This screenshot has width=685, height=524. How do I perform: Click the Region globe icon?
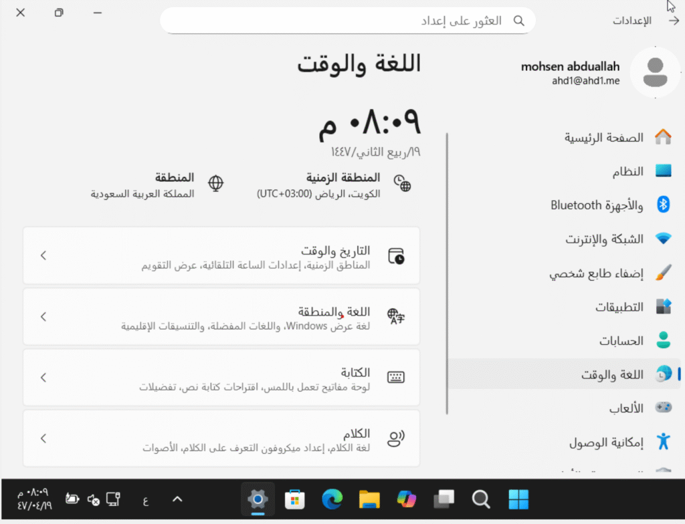tap(216, 183)
